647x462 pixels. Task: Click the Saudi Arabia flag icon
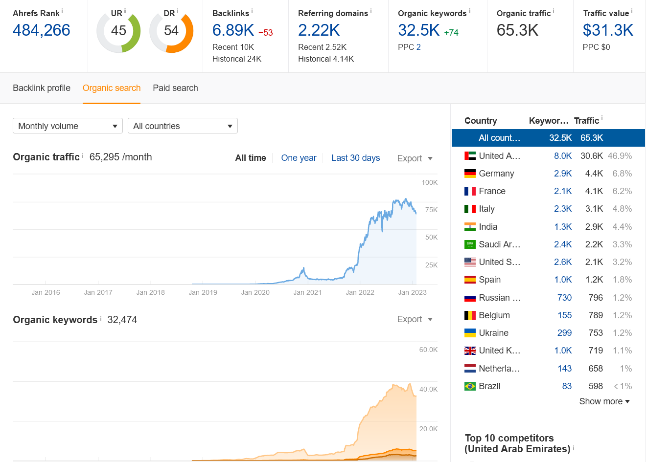tap(470, 244)
